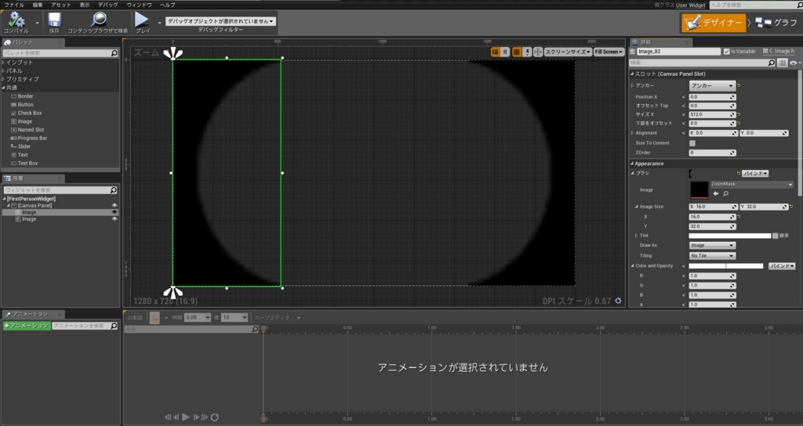The image size is (803, 426).
Task: Toggle eye icon of highlighted Image row
Action: [x=114, y=212]
